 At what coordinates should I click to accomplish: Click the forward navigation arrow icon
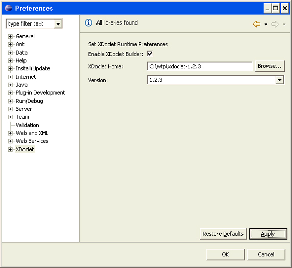[275, 24]
